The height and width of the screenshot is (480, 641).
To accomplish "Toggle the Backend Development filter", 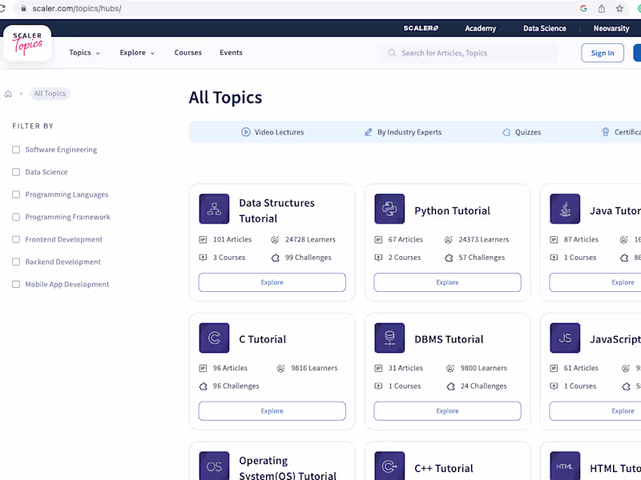I will [x=16, y=262].
